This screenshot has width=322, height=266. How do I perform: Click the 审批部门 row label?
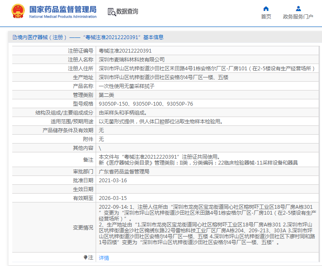coord(83,172)
